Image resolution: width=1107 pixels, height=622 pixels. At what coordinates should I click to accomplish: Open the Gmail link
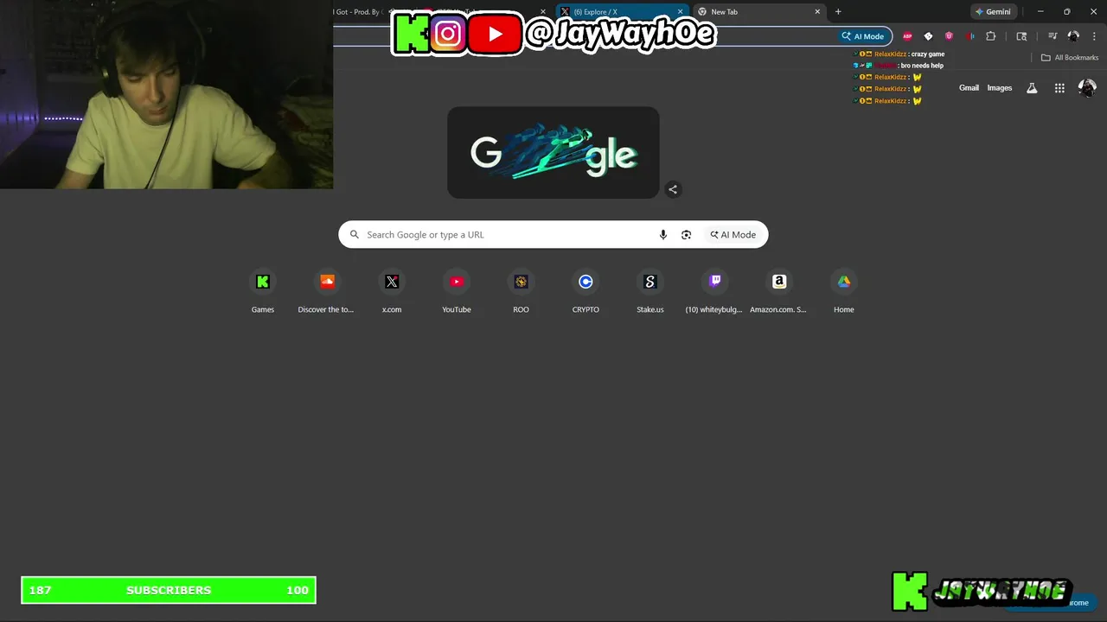tap(969, 88)
